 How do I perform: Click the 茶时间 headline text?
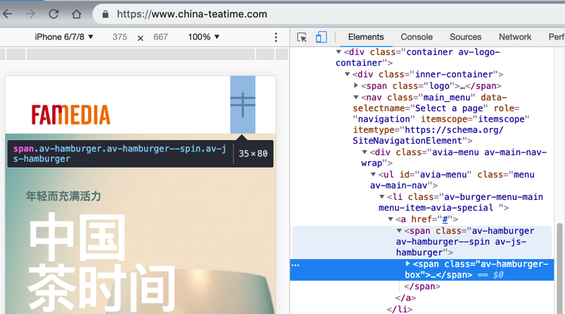[x=102, y=289]
